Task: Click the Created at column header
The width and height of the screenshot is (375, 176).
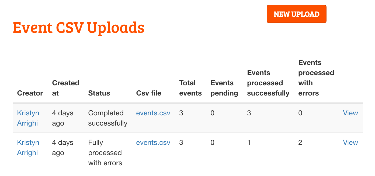Action: pos(65,88)
